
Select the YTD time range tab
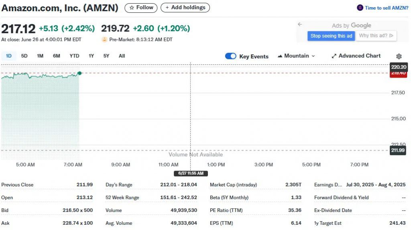(x=74, y=56)
